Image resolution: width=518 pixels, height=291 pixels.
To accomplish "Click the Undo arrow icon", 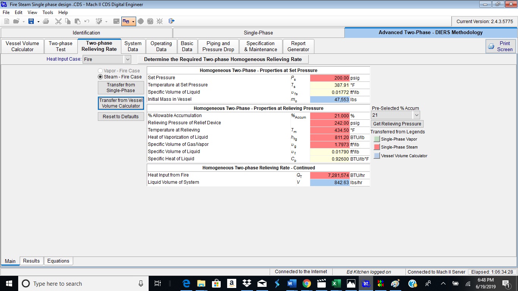I will 87,21.
